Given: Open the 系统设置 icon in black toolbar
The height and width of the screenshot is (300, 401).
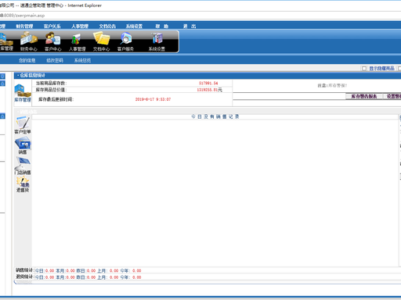Looking at the screenshot, I should coord(157,41).
